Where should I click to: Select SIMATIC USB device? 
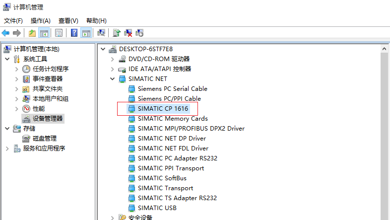(x=157, y=208)
